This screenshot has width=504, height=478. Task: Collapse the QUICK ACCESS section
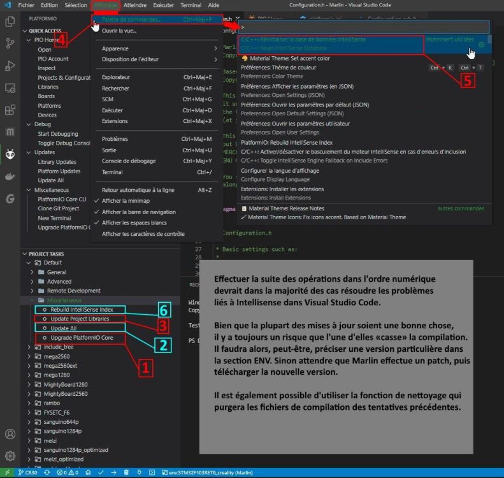(25, 31)
